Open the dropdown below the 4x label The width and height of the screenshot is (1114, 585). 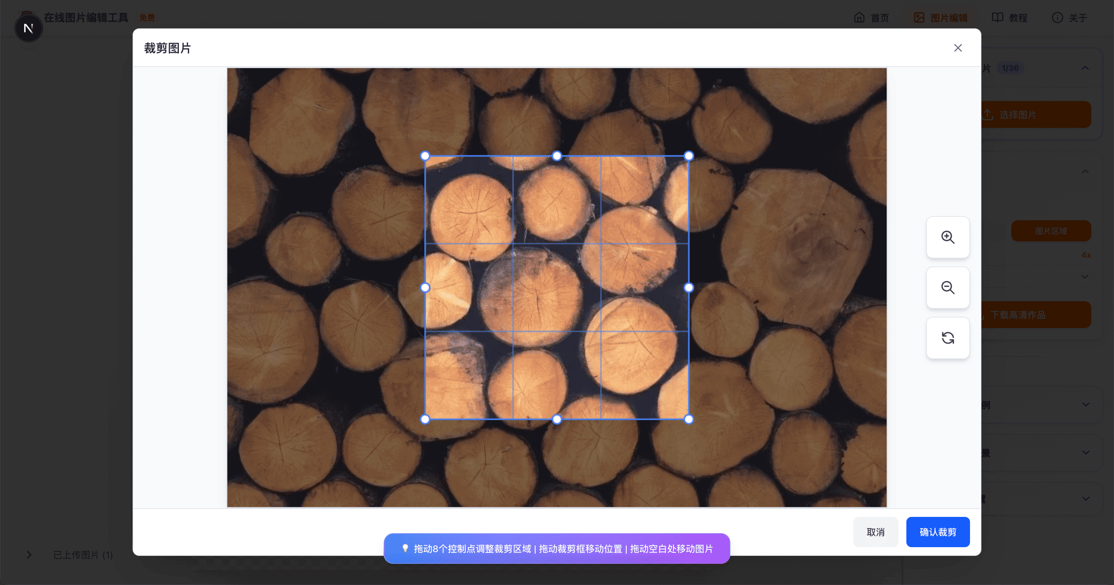pos(1084,277)
